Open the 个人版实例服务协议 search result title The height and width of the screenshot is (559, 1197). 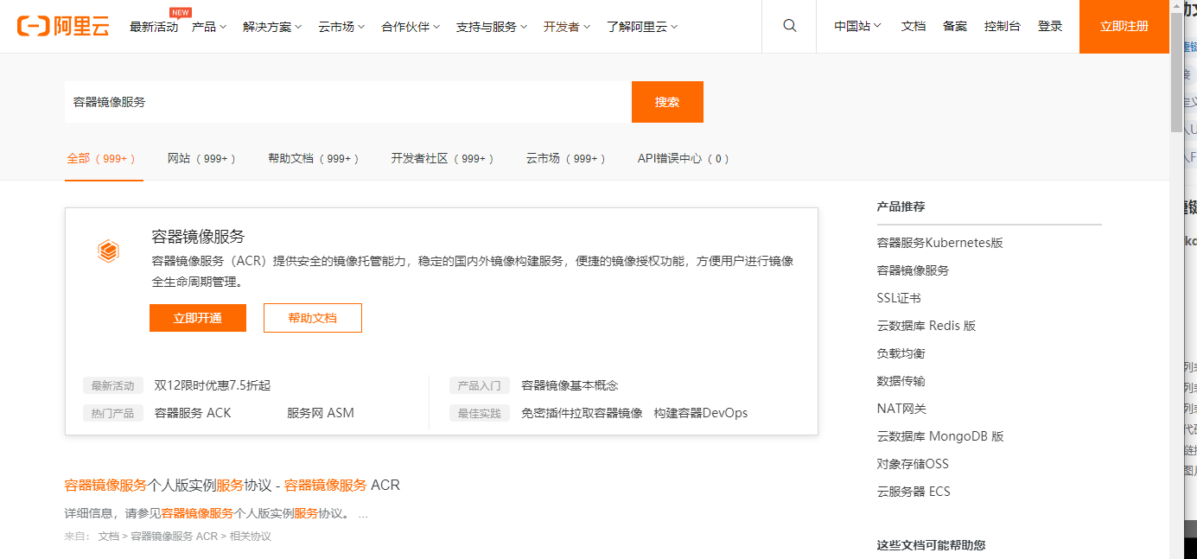click(x=232, y=485)
